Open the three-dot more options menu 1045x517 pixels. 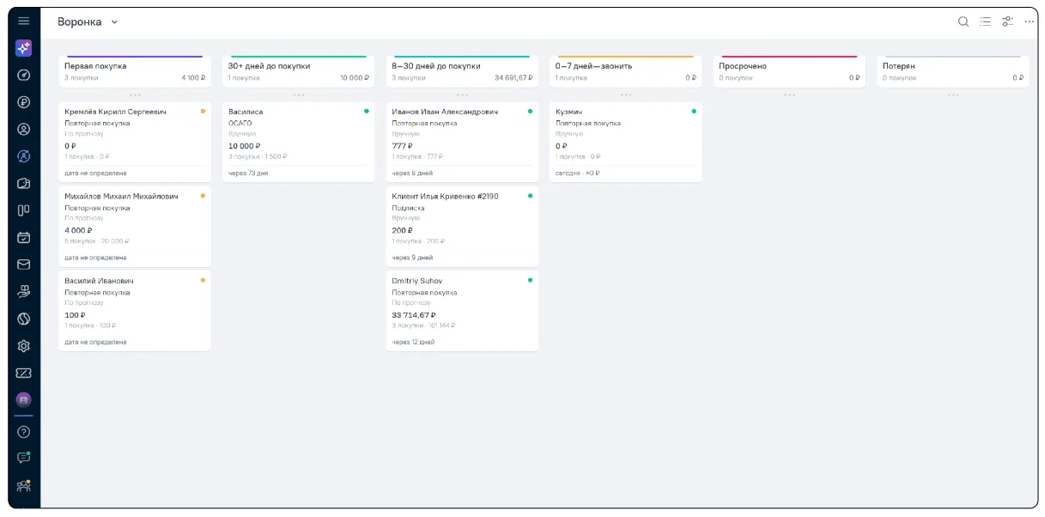click(1030, 21)
